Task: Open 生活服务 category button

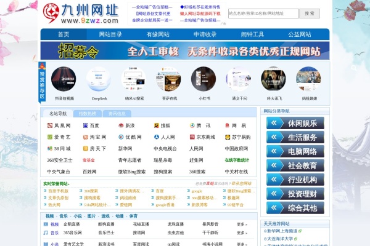Action: [x=295, y=137]
